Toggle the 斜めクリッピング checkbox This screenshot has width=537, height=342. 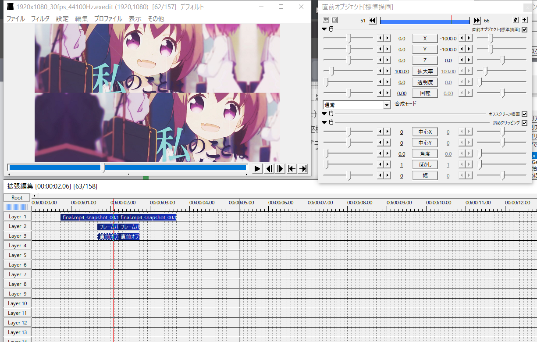click(x=524, y=123)
